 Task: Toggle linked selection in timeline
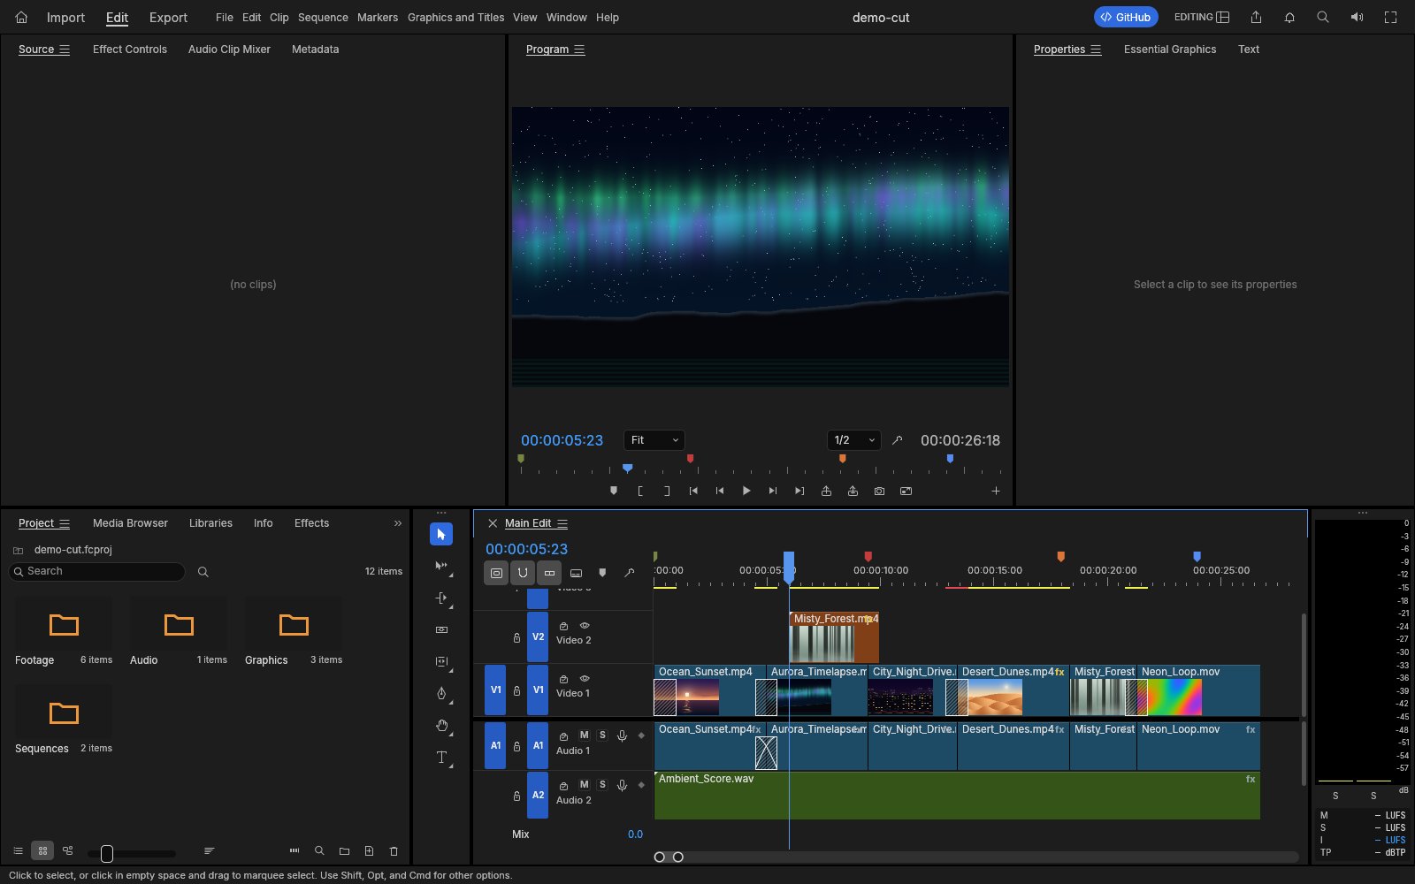coord(549,573)
